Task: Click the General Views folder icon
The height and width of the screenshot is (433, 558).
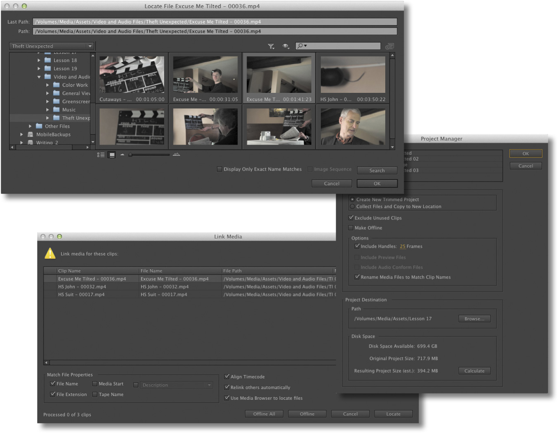Action: (57, 93)
